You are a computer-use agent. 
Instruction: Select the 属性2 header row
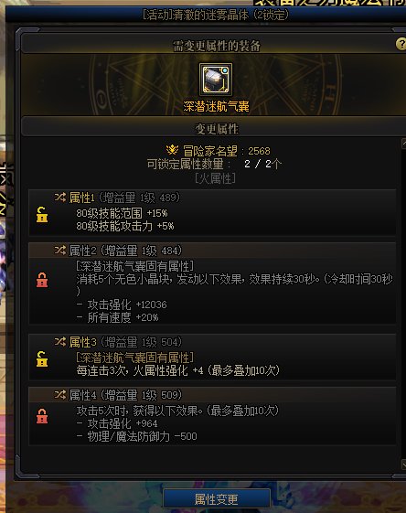(212, 251)
